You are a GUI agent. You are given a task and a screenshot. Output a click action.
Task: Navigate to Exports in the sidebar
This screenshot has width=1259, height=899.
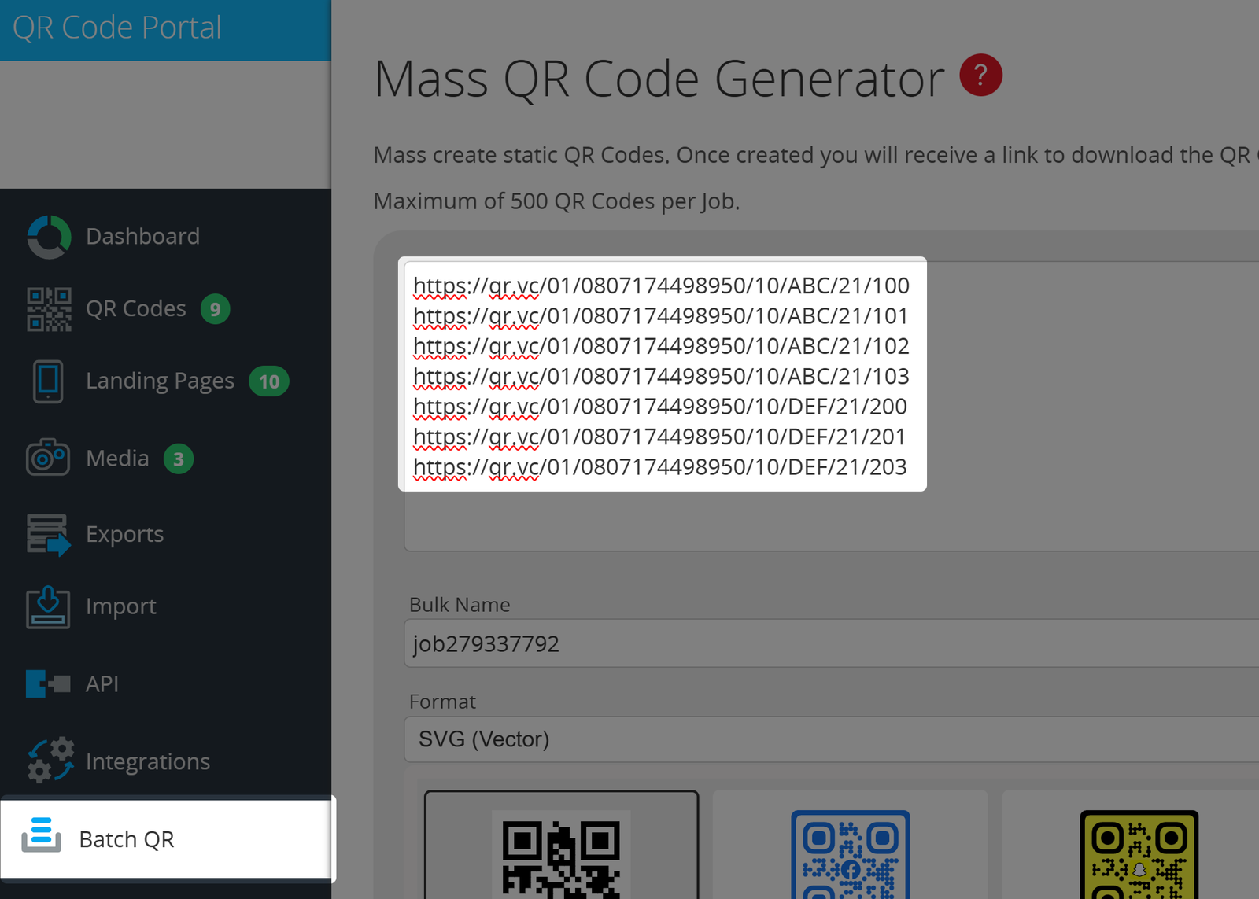(x=124, y=533)
